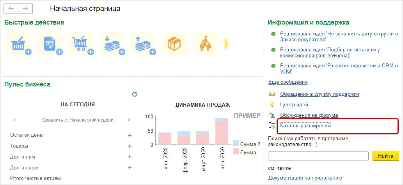Click the 'НА СЕГОДНЯ' heading
This screenshot has height=185, width=403.
tap(78, 104)
